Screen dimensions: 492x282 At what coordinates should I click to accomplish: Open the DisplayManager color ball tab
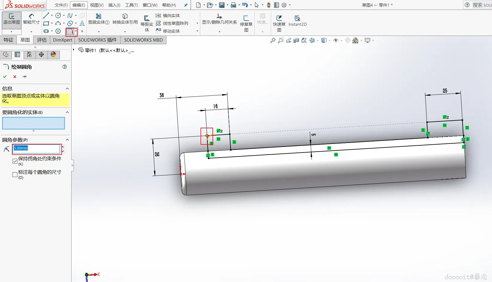[53, 54]
